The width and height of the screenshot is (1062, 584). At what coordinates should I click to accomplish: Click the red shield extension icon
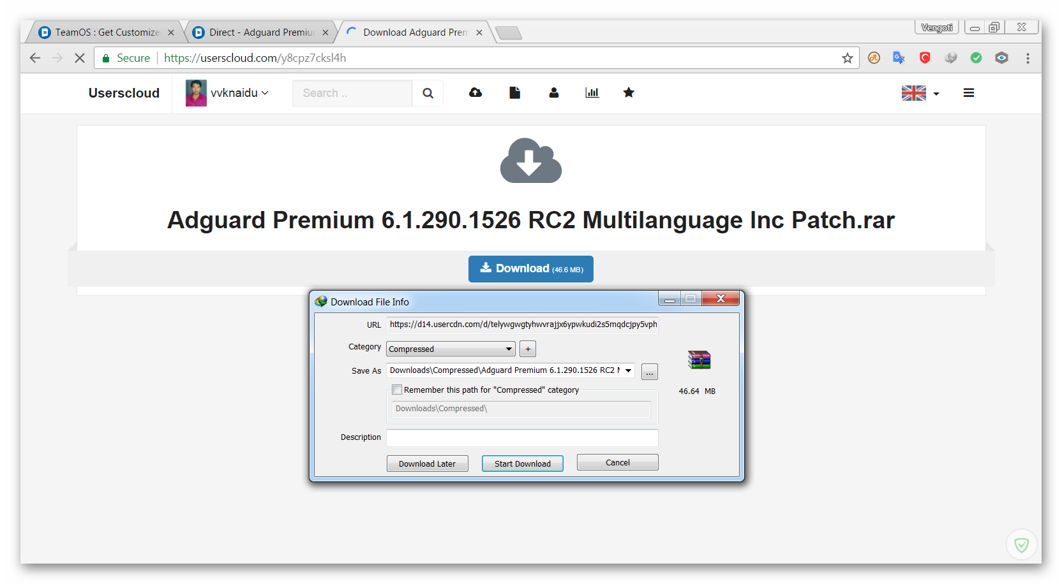pos(925,58)
